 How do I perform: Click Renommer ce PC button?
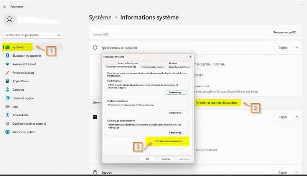[284, 33]
